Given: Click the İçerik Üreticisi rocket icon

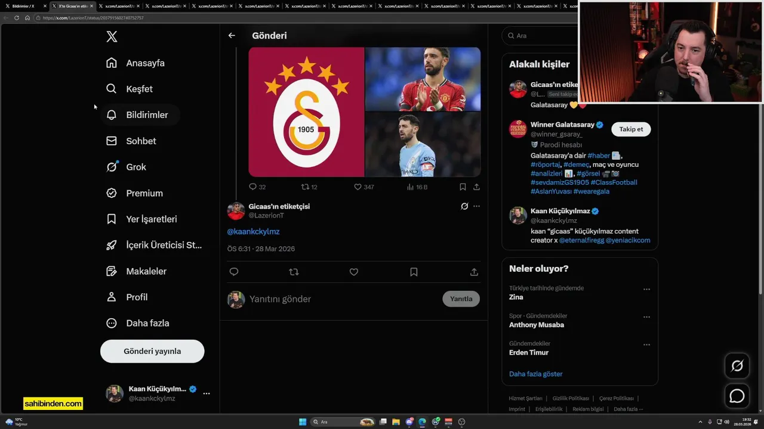Looking at the screenshot, I should (112, 245).
